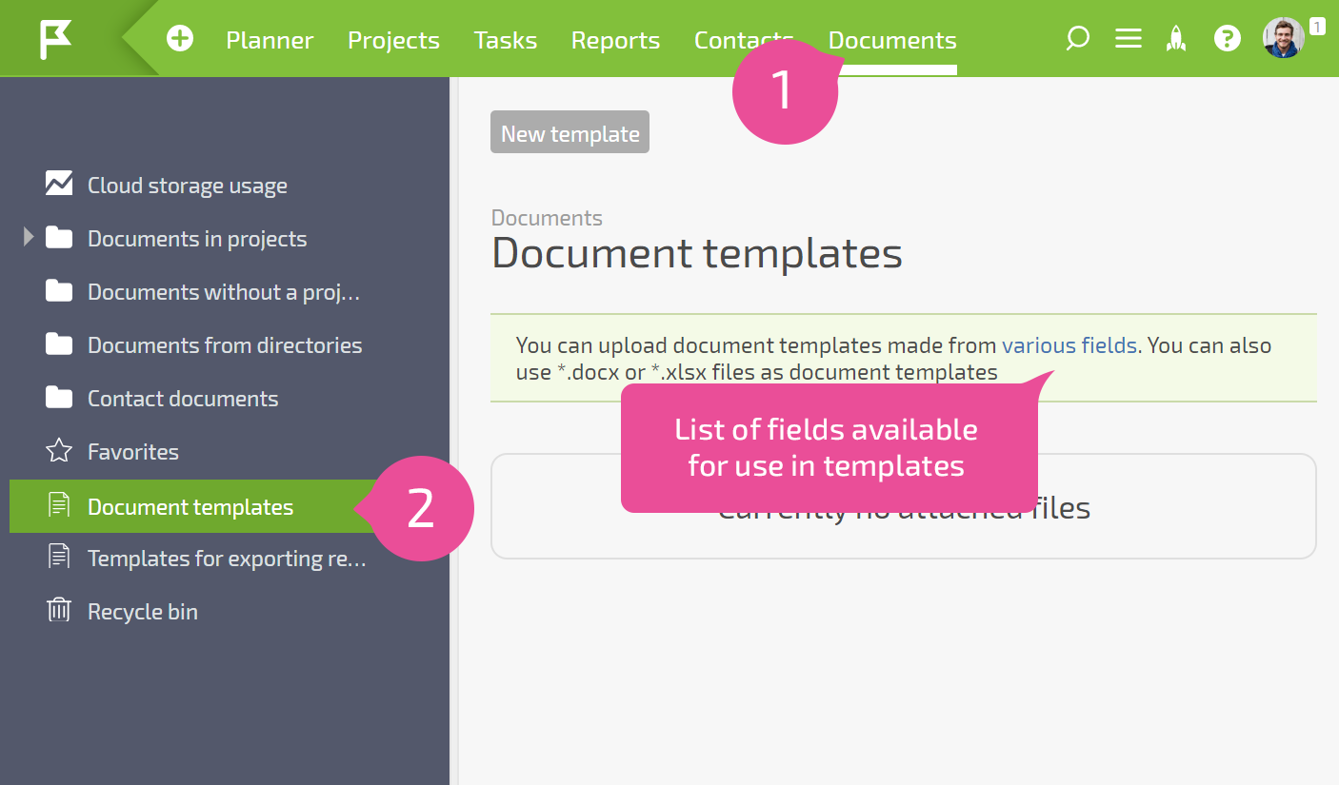
Task: Open Cloud storage usage
Action: pos(188,186)
